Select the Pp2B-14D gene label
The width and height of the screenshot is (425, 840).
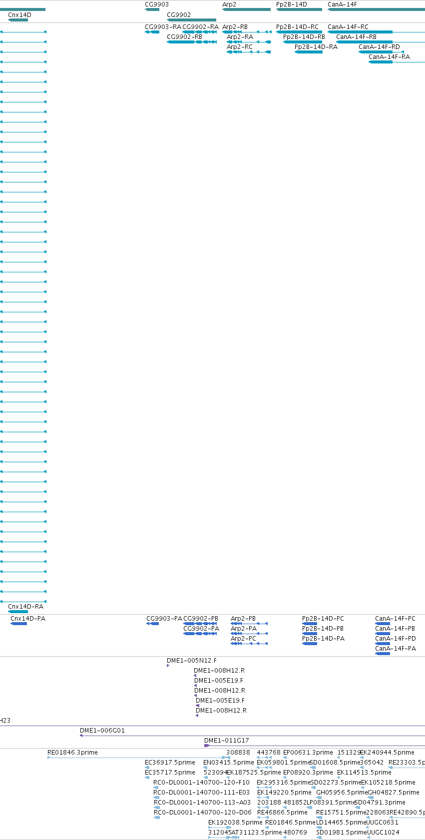(292, 4)
